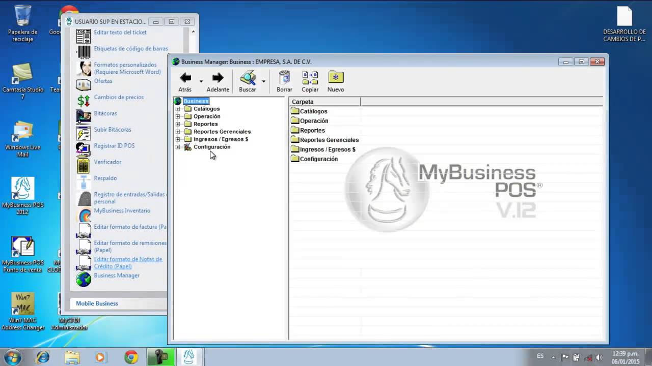The image size is (652, 366).
Task: Click the Nuevo new item icon
Action: [x=336, y=78]
